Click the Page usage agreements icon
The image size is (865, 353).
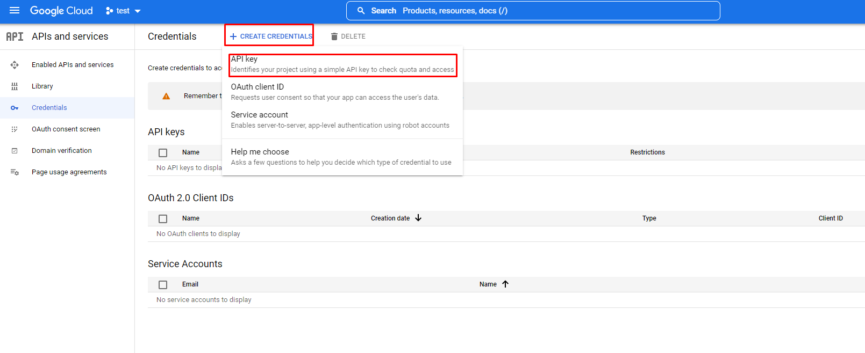point(15,172)
